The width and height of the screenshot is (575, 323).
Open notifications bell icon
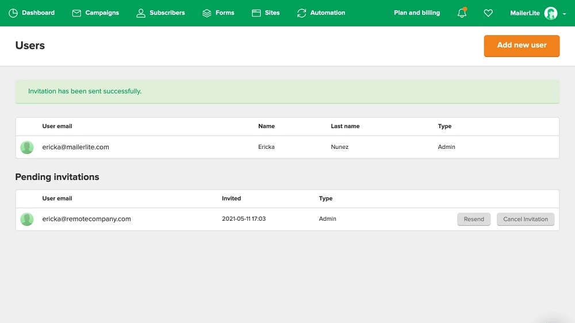[462, 13]
